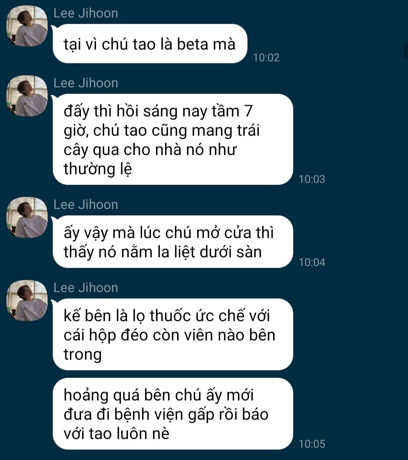Select the message starting "kế bên là lọ thuốc"

(x=173, y=335)
